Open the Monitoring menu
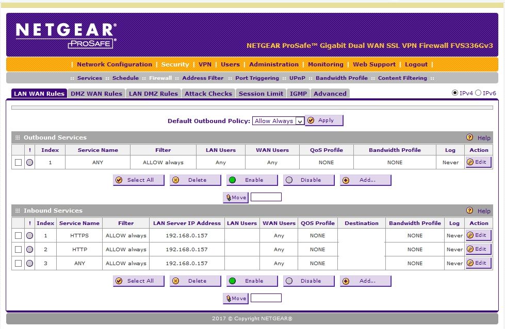The height and width of the screenshot is (329, 505). coord(325,64)
